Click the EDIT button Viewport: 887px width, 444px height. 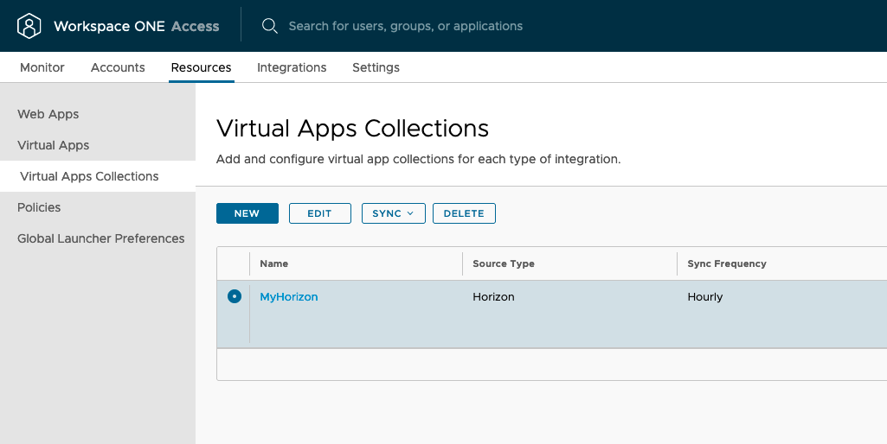pyautogui.click(x=319, y=213)
